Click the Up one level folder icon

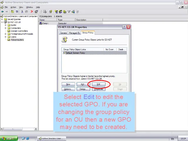point(12,12)
